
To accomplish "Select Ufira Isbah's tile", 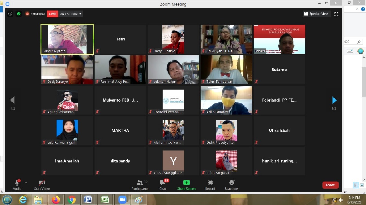I will click(x=279, y=131).
